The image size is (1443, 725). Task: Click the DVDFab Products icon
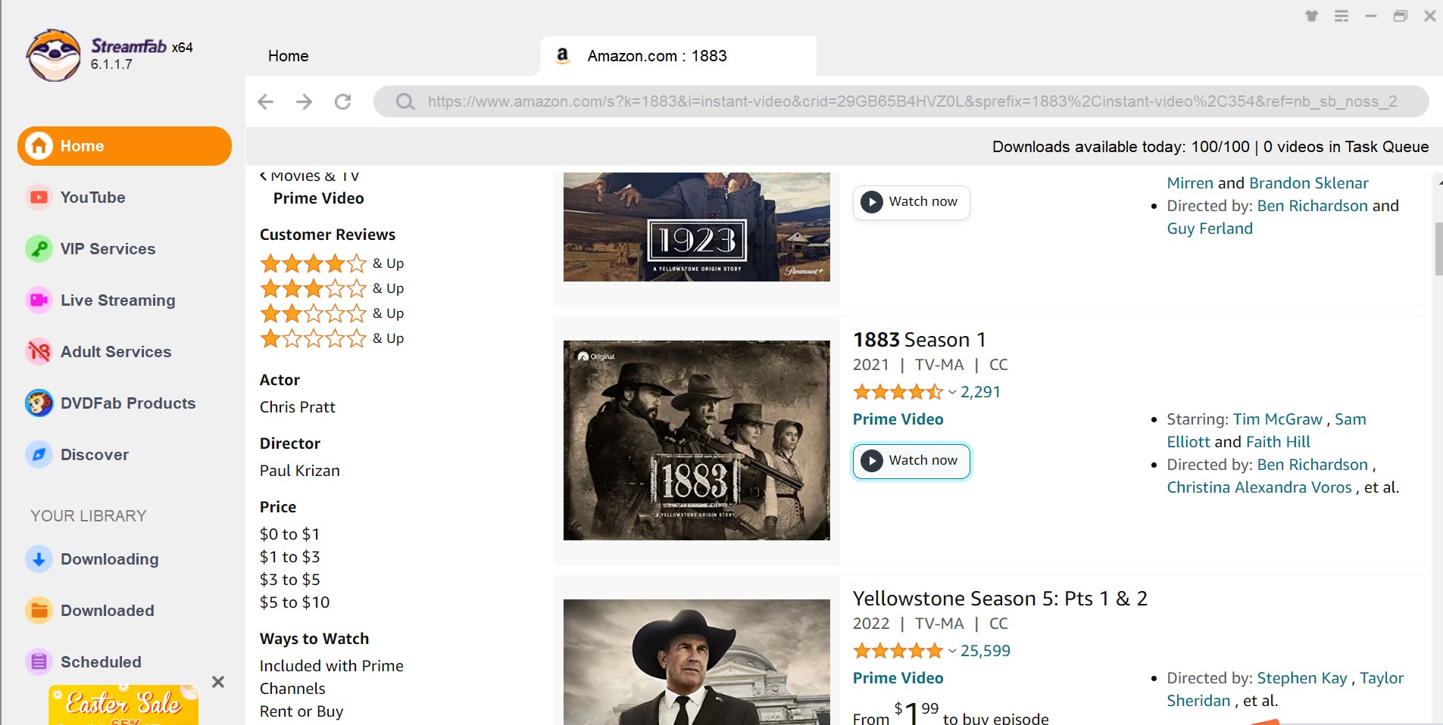39,403
